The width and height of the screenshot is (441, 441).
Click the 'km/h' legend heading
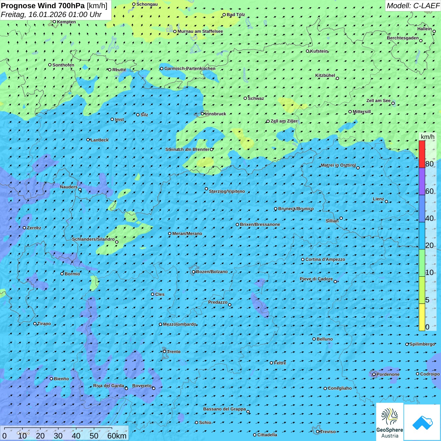coord(428,137)
